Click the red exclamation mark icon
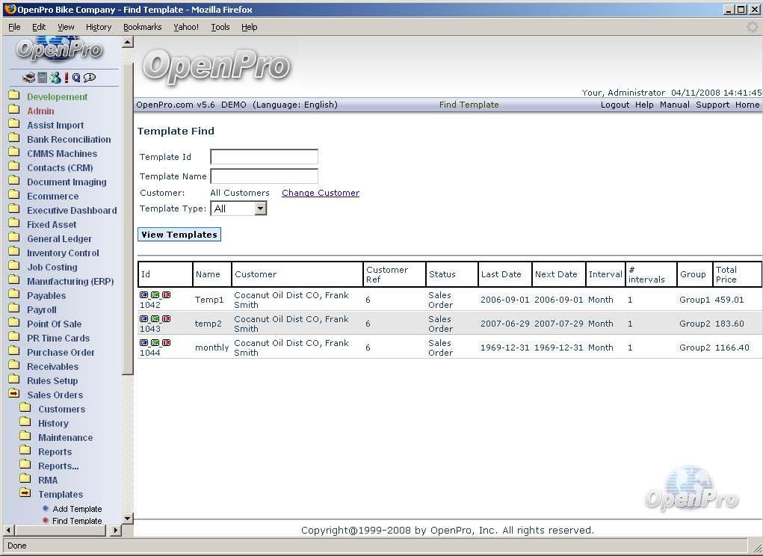763x556 pixels. 67,78
